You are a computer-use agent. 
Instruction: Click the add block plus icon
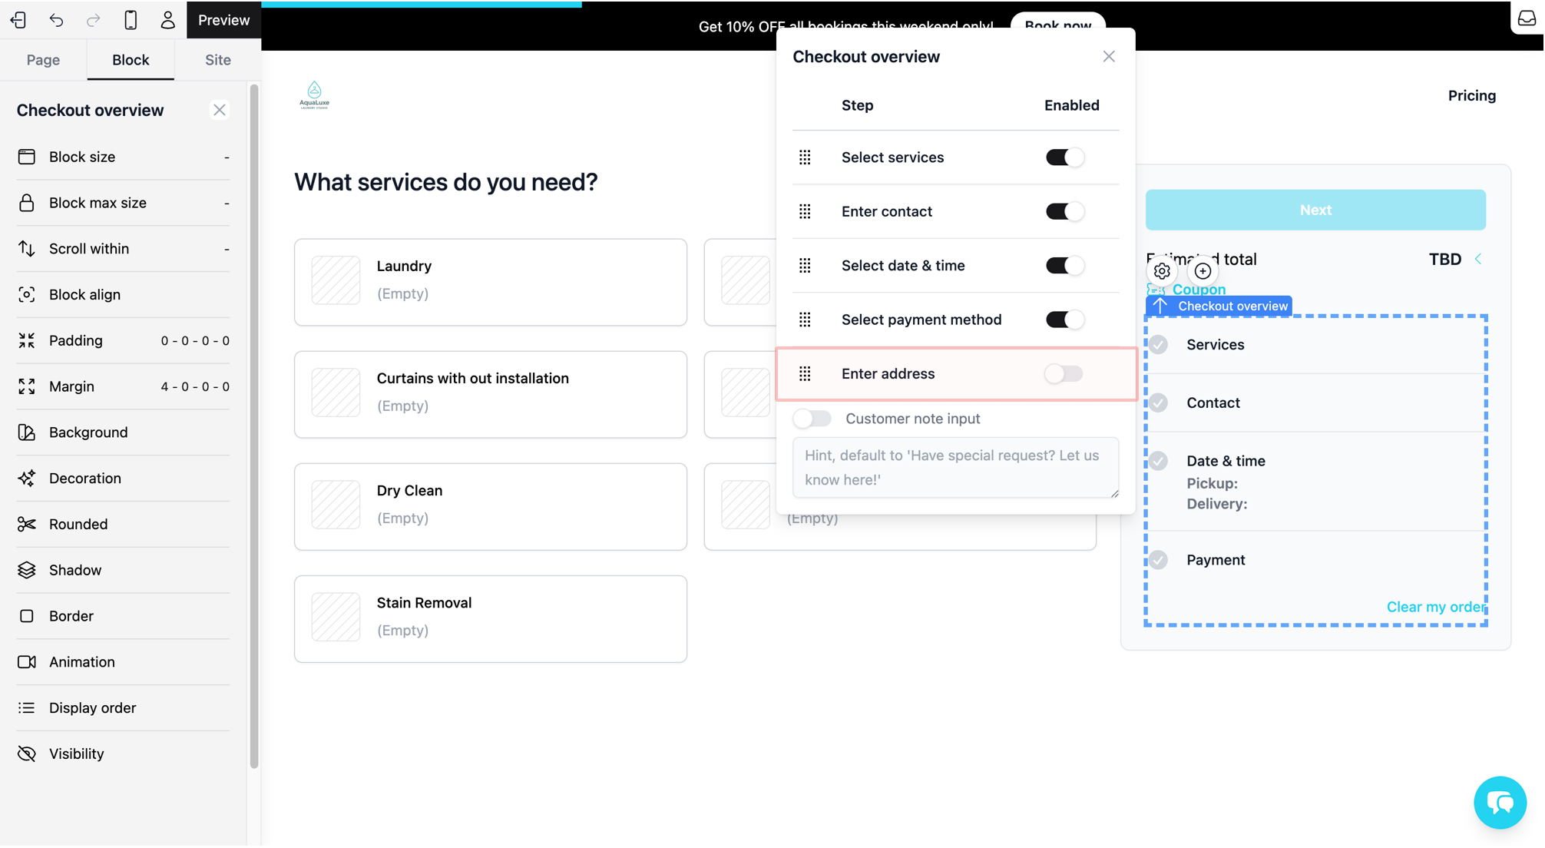pyautogui.click(x=1203, y=271)
